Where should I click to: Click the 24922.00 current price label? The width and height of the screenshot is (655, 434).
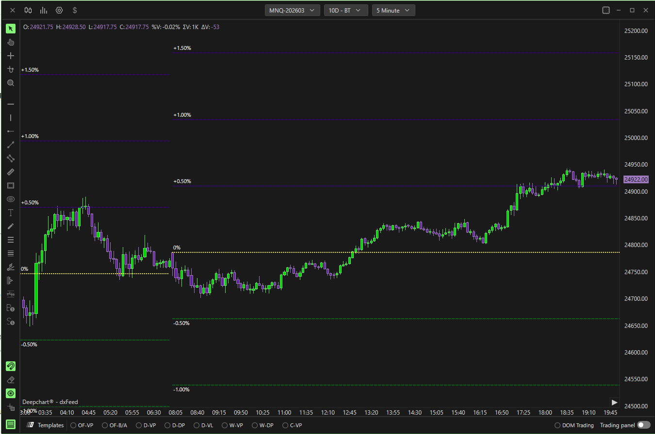tap(636, 180)
